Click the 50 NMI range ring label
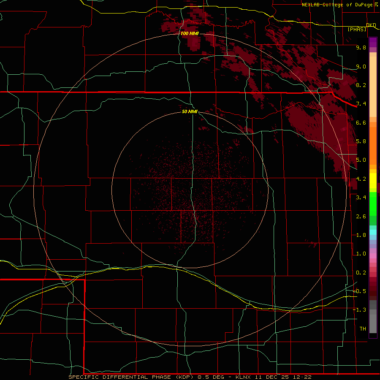This screenshot has height=380, width=380. (190, 111)
